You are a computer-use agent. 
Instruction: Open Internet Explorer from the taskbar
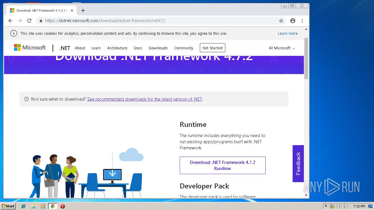(23, 206)
